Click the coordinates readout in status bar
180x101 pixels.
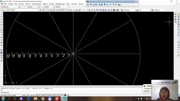[8, 95]
